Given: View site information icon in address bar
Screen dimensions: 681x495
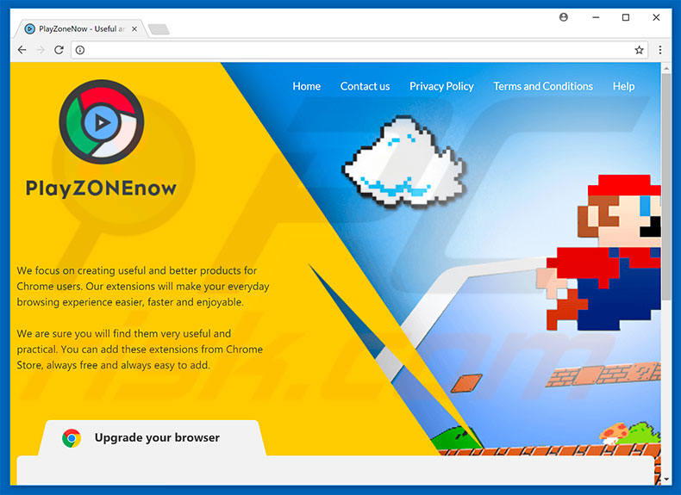Looking at the screenshot, I should point(80,50).
